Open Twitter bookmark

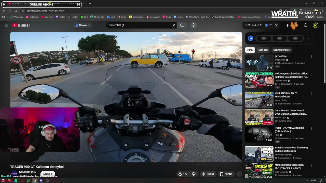click(73, 17)
